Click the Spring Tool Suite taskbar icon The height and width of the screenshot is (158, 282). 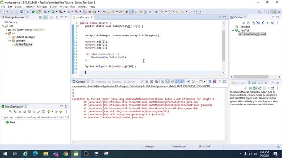coord(76,154)
